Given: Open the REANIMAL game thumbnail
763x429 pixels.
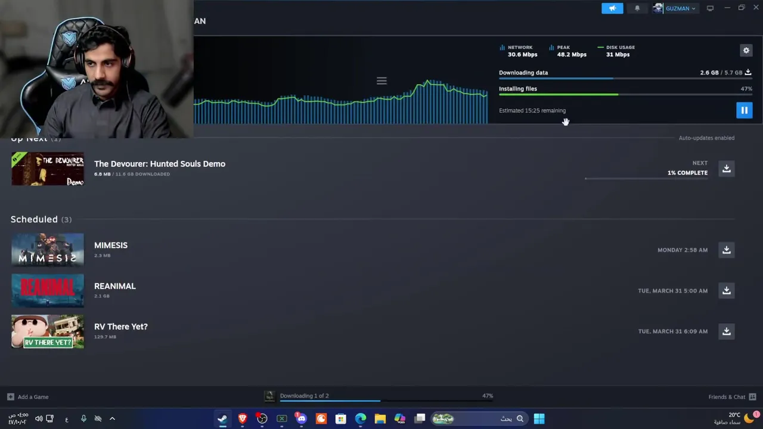Looking at the screenshot, I should coord(48,290).
